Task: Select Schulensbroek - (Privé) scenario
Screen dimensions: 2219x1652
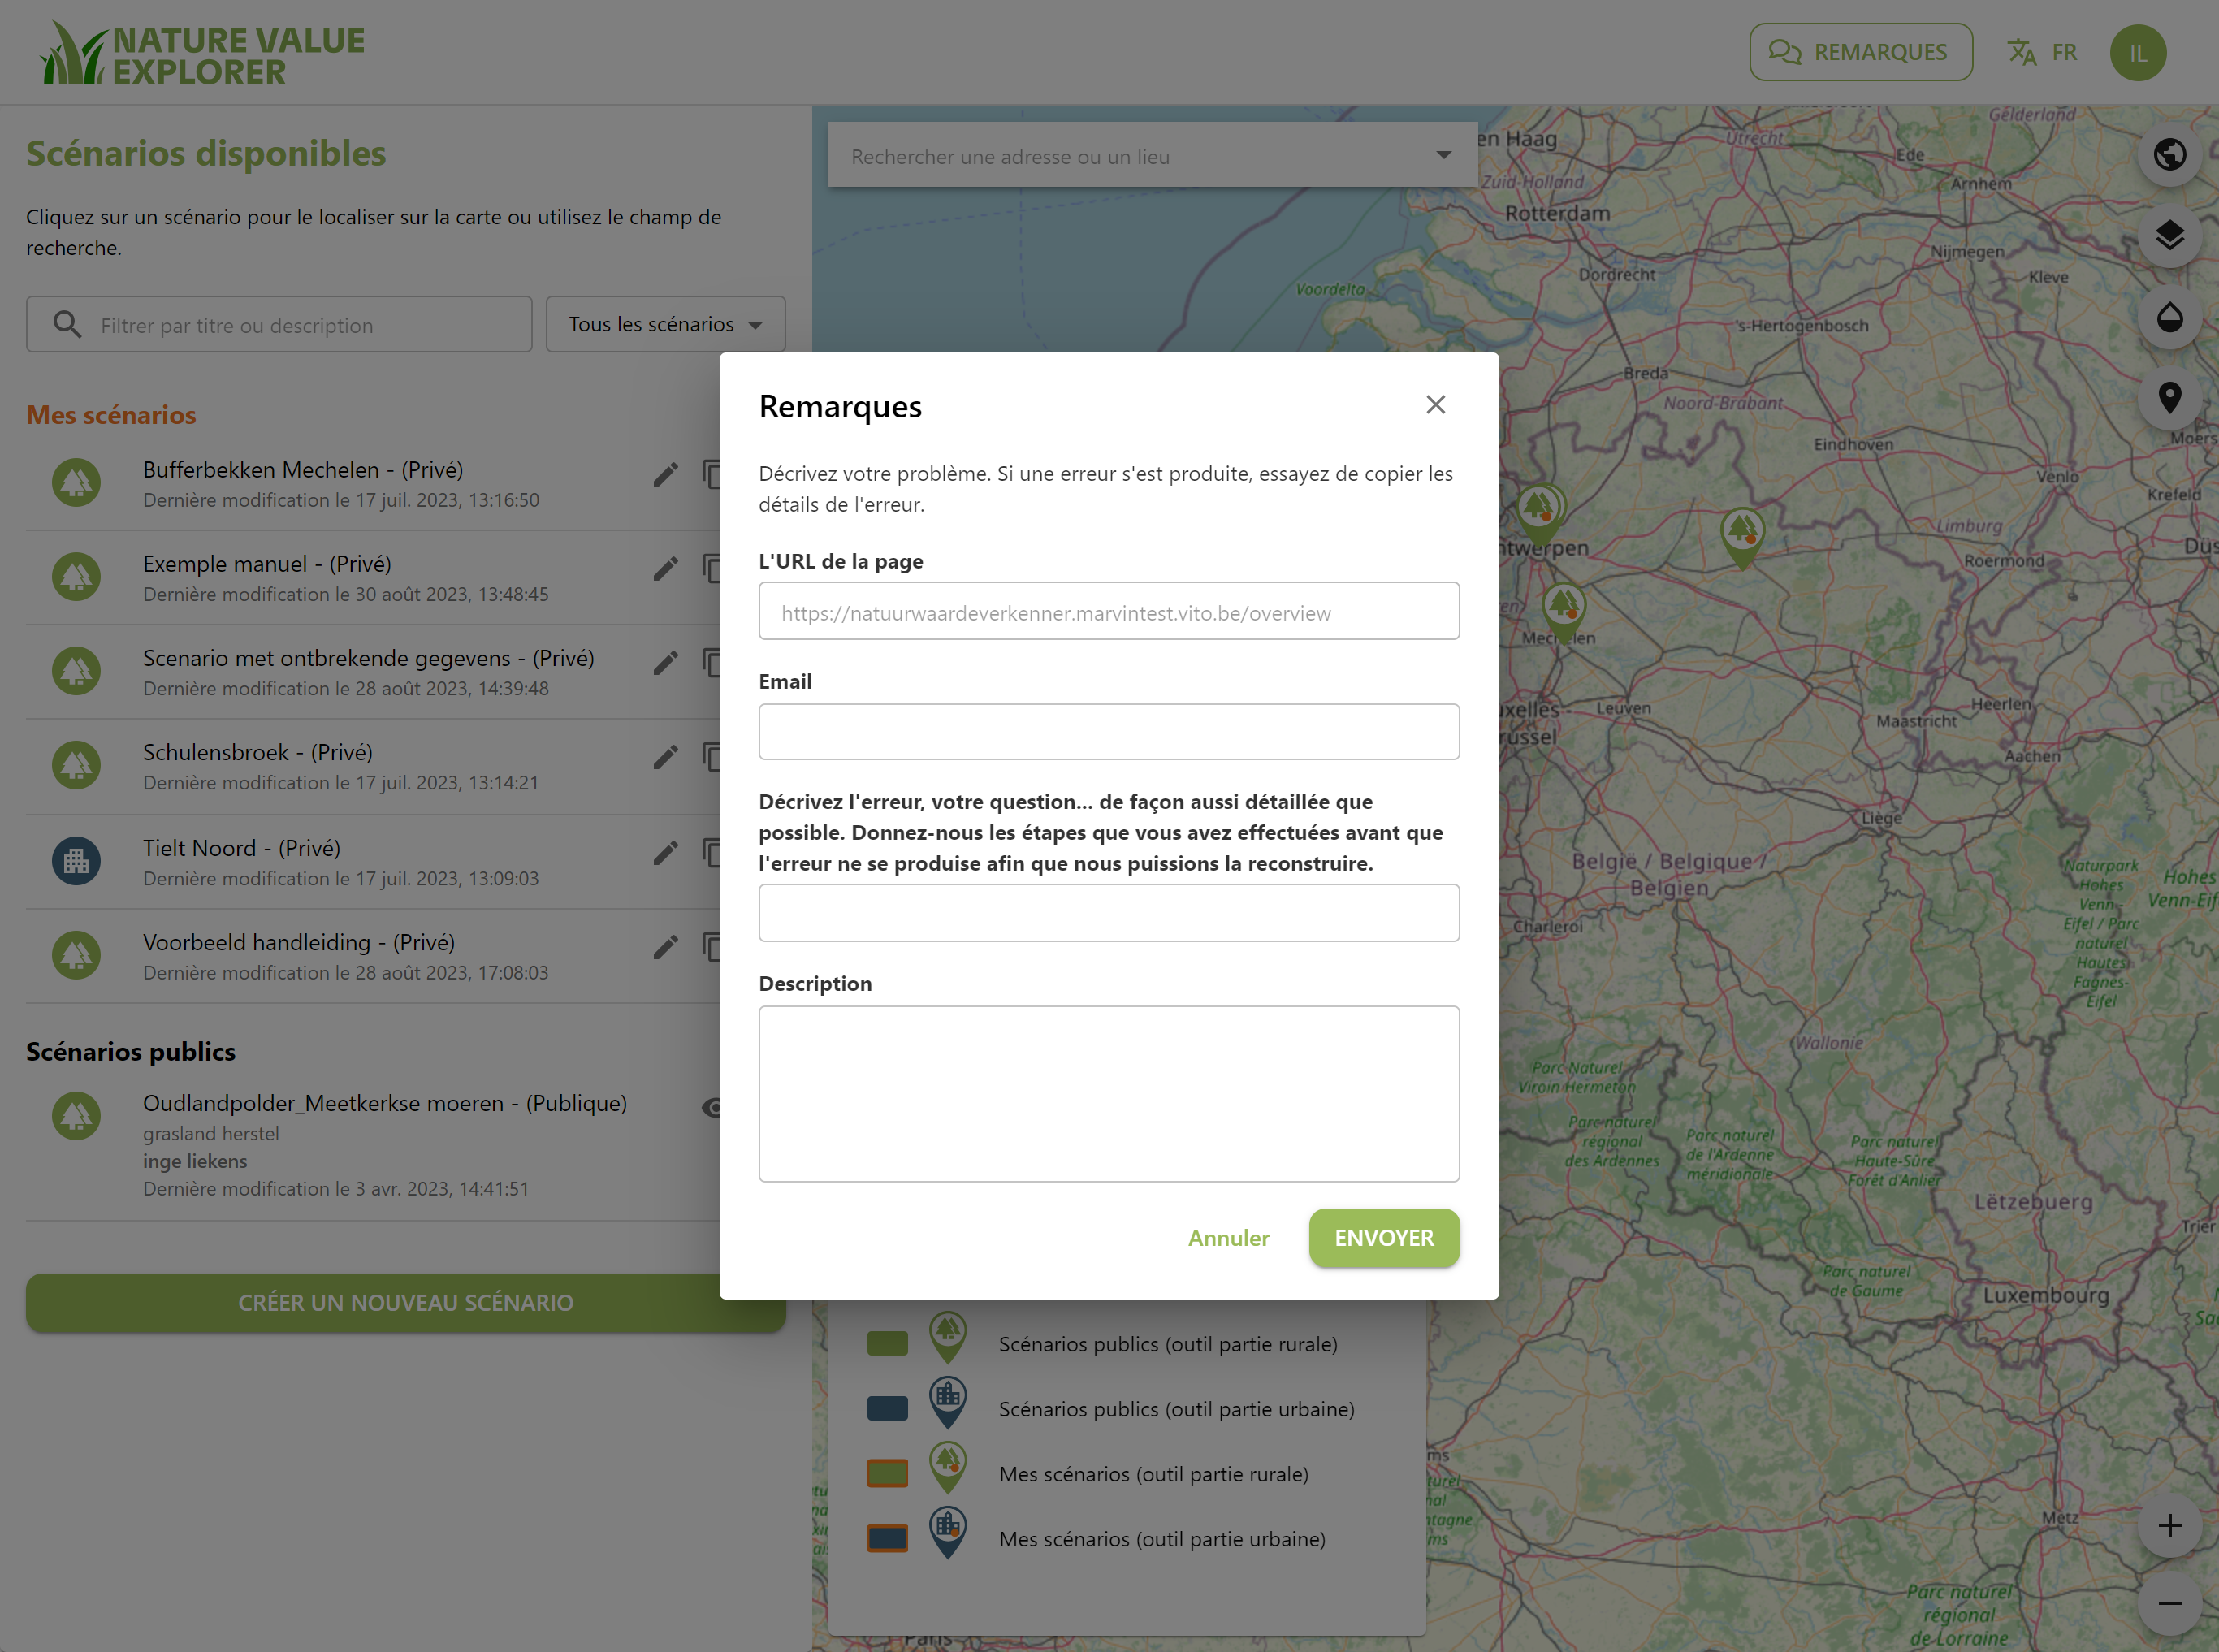Action: [258, 752]
